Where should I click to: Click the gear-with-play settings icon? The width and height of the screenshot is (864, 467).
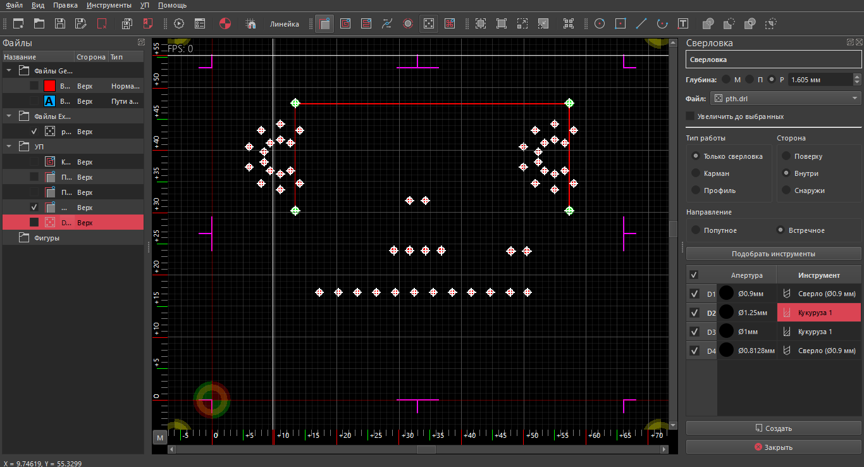(x=178, y=23)
